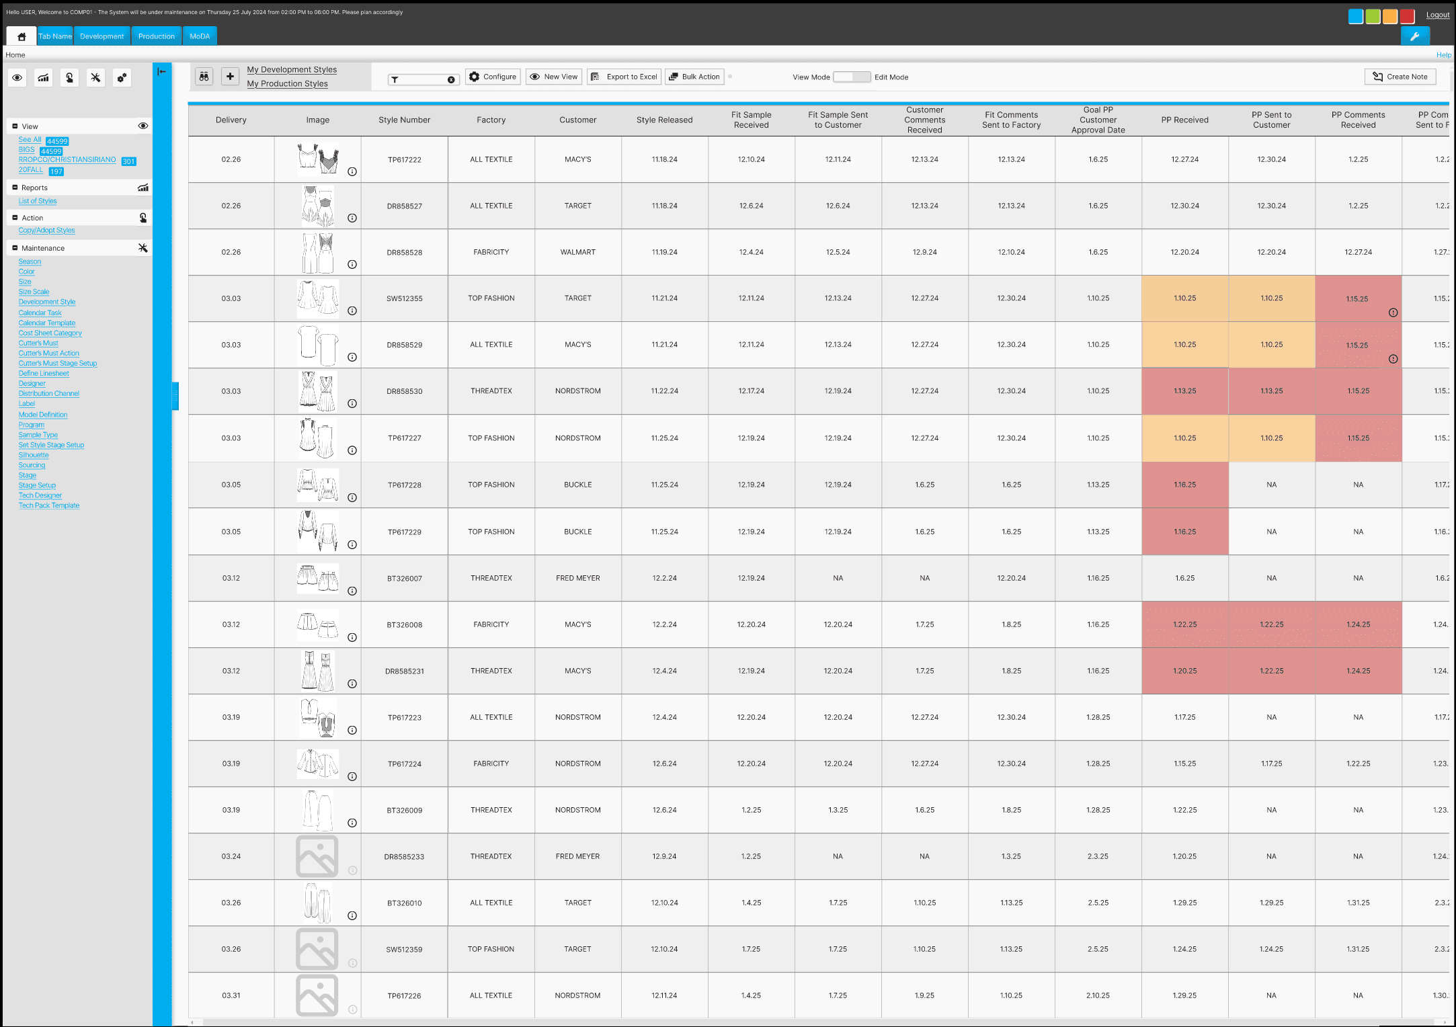Click the reports chart icon in sidebar toolbar
This screenshot has height=1027, width=1456.
click(x=43, y=78)
